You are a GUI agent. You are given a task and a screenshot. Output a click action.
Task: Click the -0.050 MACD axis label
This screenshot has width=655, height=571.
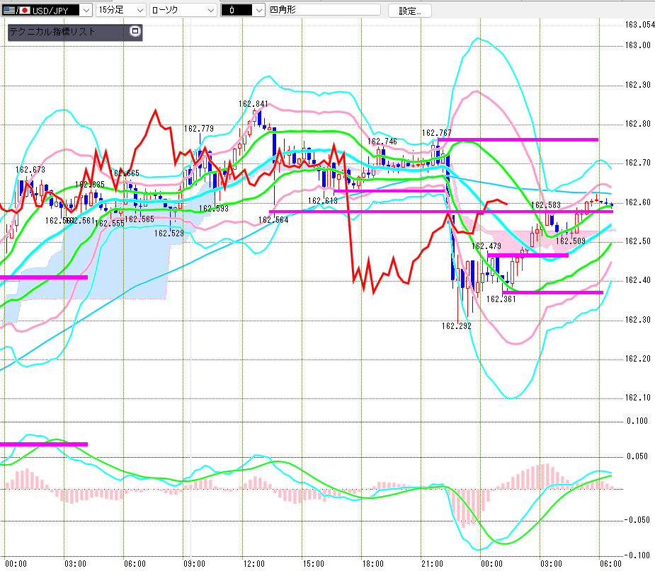click(637, 519)
